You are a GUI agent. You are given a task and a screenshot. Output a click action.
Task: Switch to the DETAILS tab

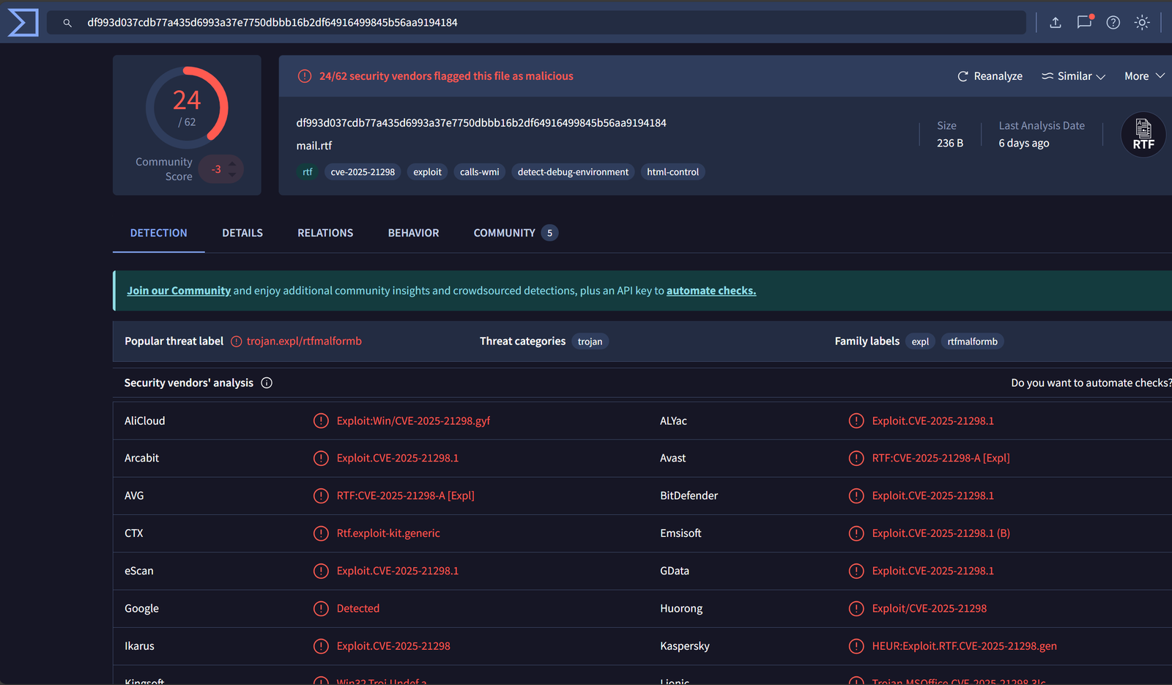242,233
